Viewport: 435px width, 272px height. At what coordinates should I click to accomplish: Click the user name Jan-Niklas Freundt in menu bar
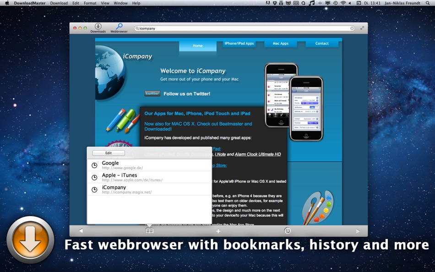pos(402,3)
